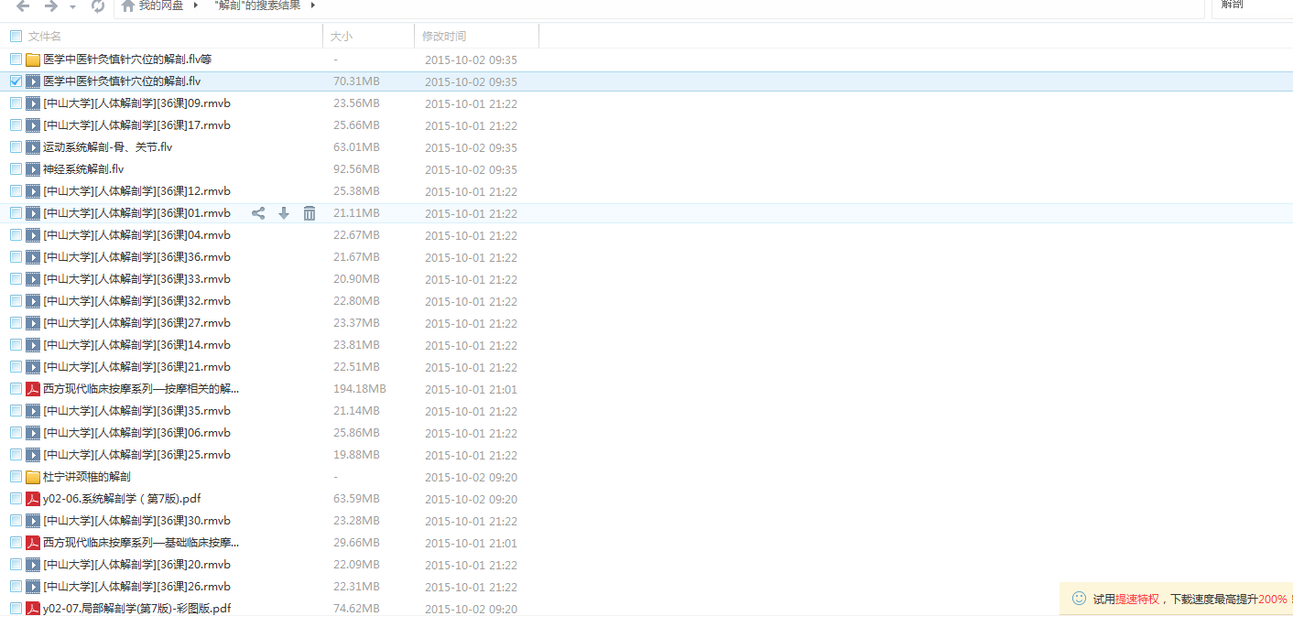Click the home icon beside 我的网盘
The image size is (1293, 627).
click(128, 6)
